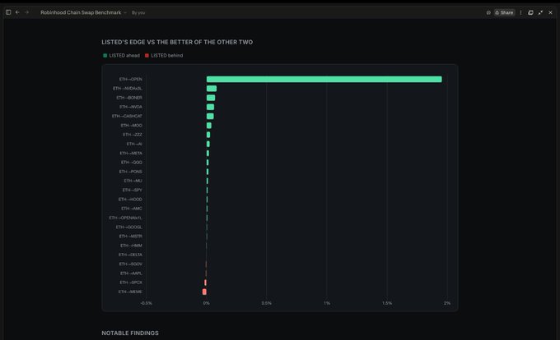Click the 1.5% x-axis tick label

pos(387,303)
